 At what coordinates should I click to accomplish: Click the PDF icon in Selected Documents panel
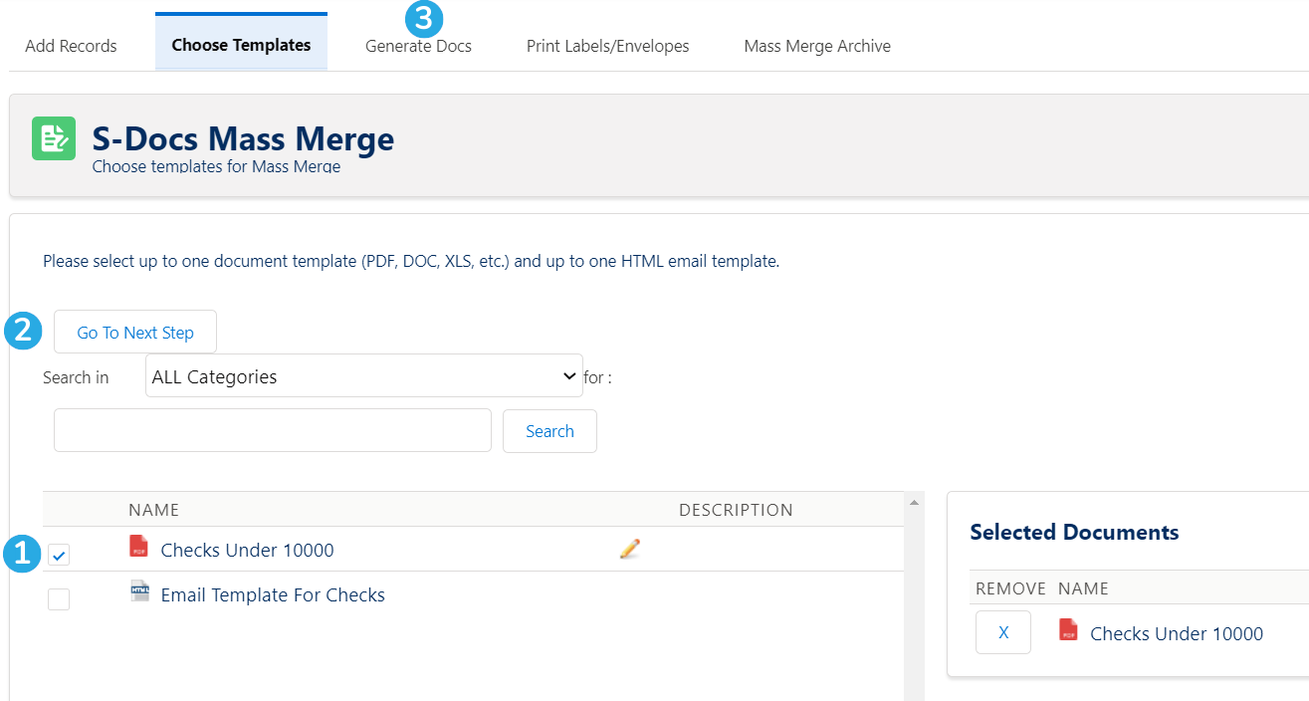point(1068,630)
